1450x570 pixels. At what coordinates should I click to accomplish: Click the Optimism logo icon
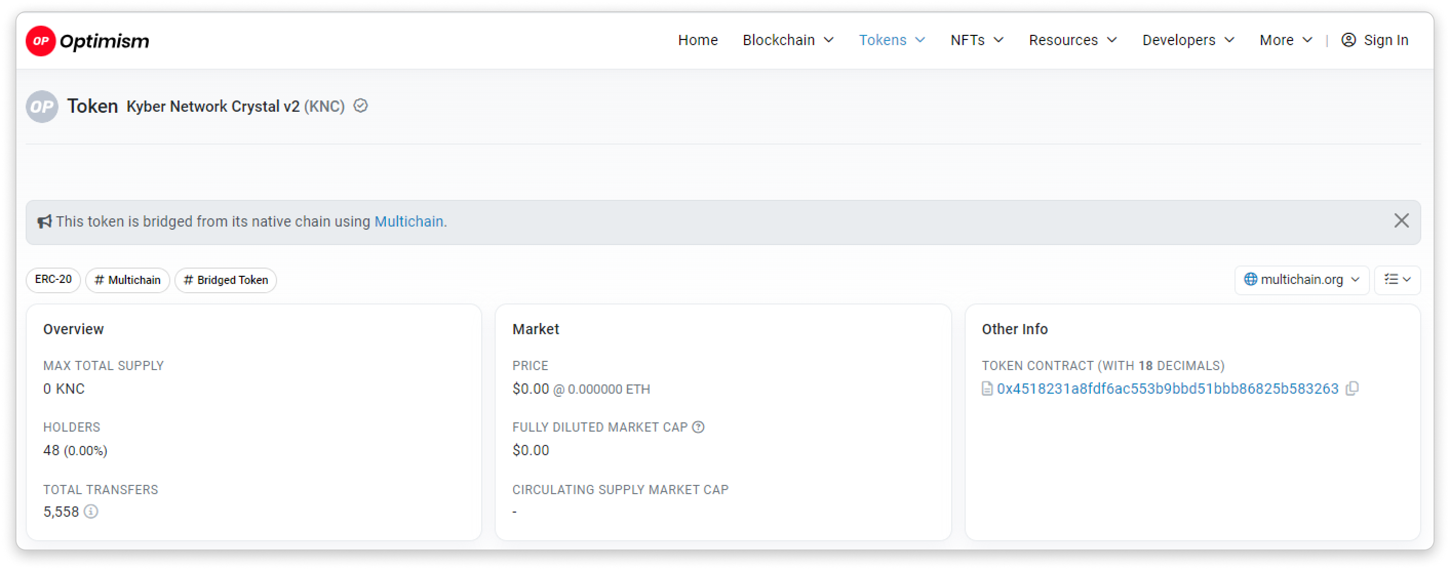41,40
